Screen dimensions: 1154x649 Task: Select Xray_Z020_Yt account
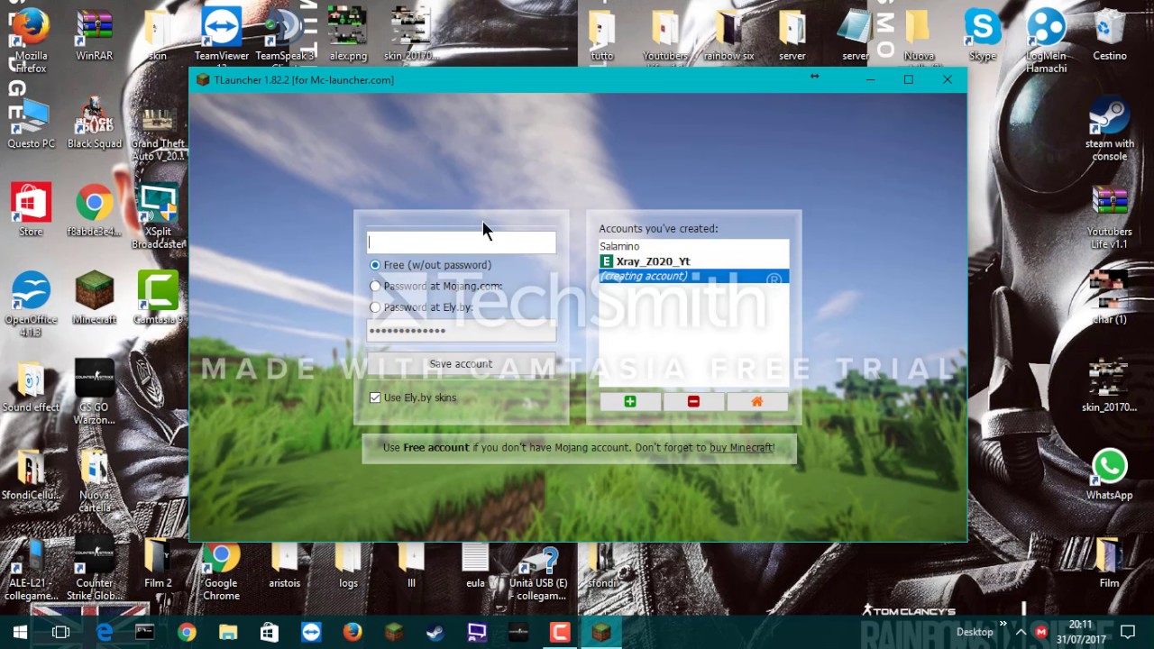(693, 261)
